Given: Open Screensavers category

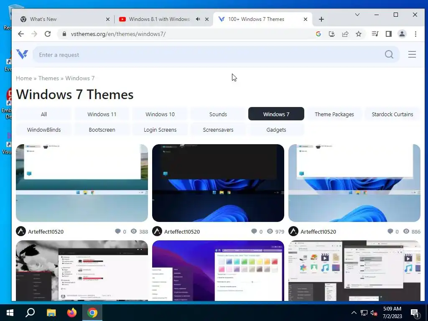Looking at the screenshot, I should [x=218, y=130].
